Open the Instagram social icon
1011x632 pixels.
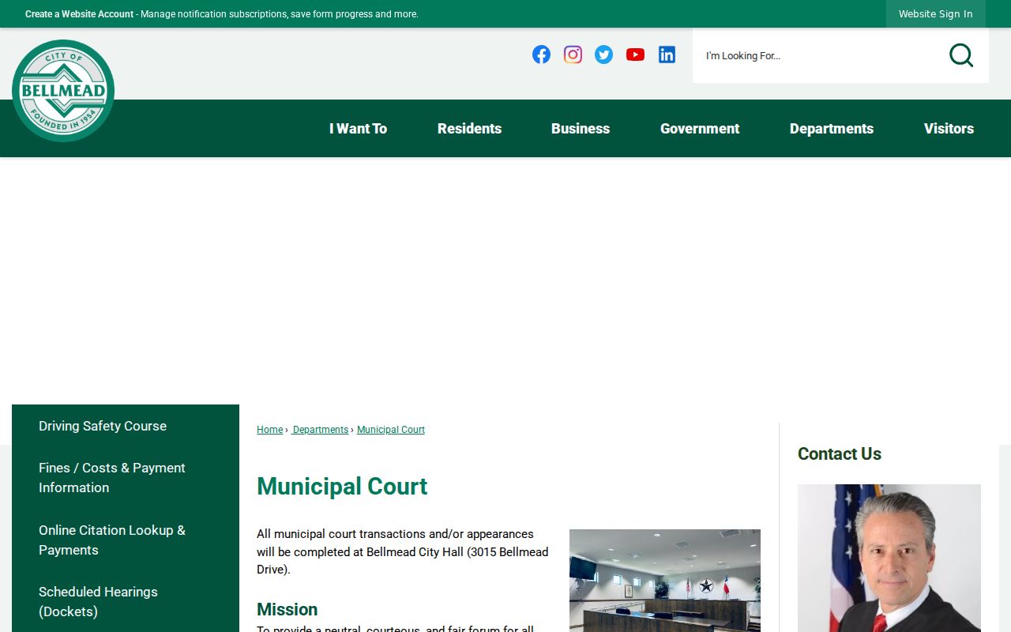[573, 55]
